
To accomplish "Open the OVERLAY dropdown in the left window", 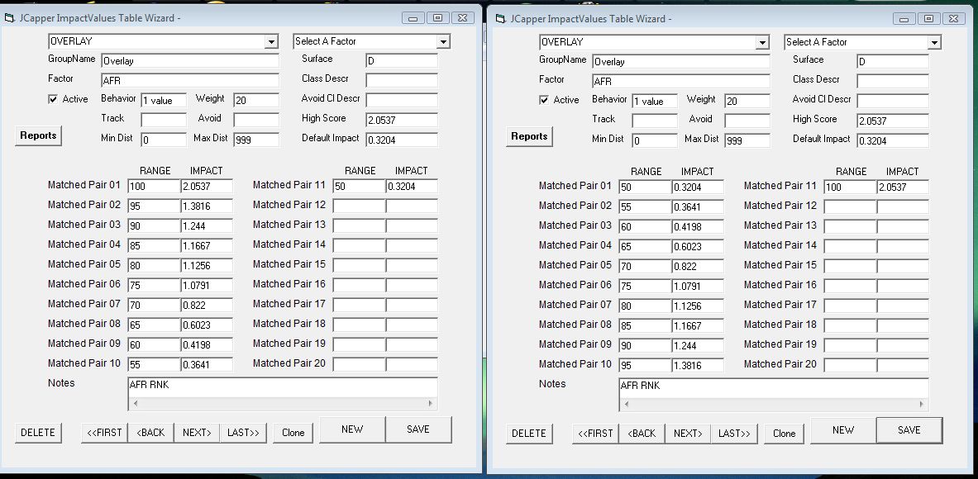I will [270, 42].
